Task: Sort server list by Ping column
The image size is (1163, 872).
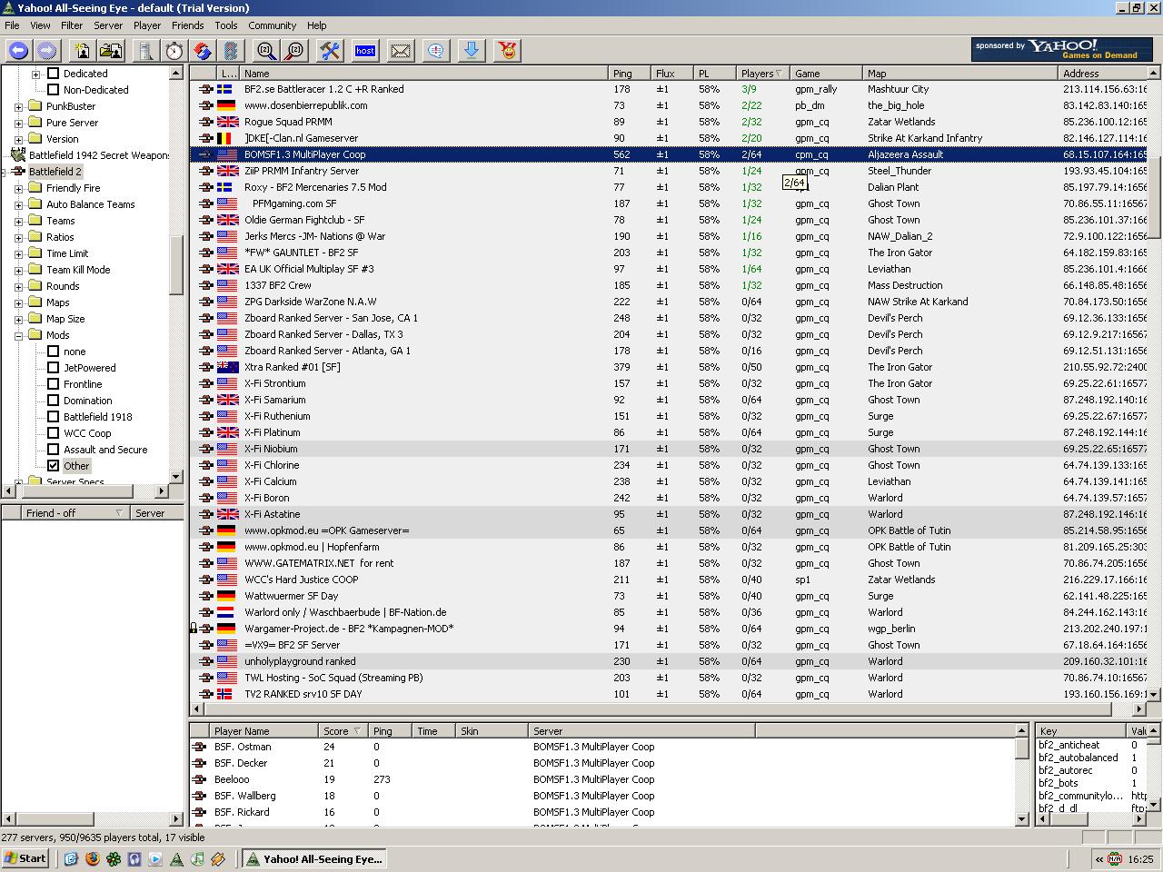Action: pos(630,74)
